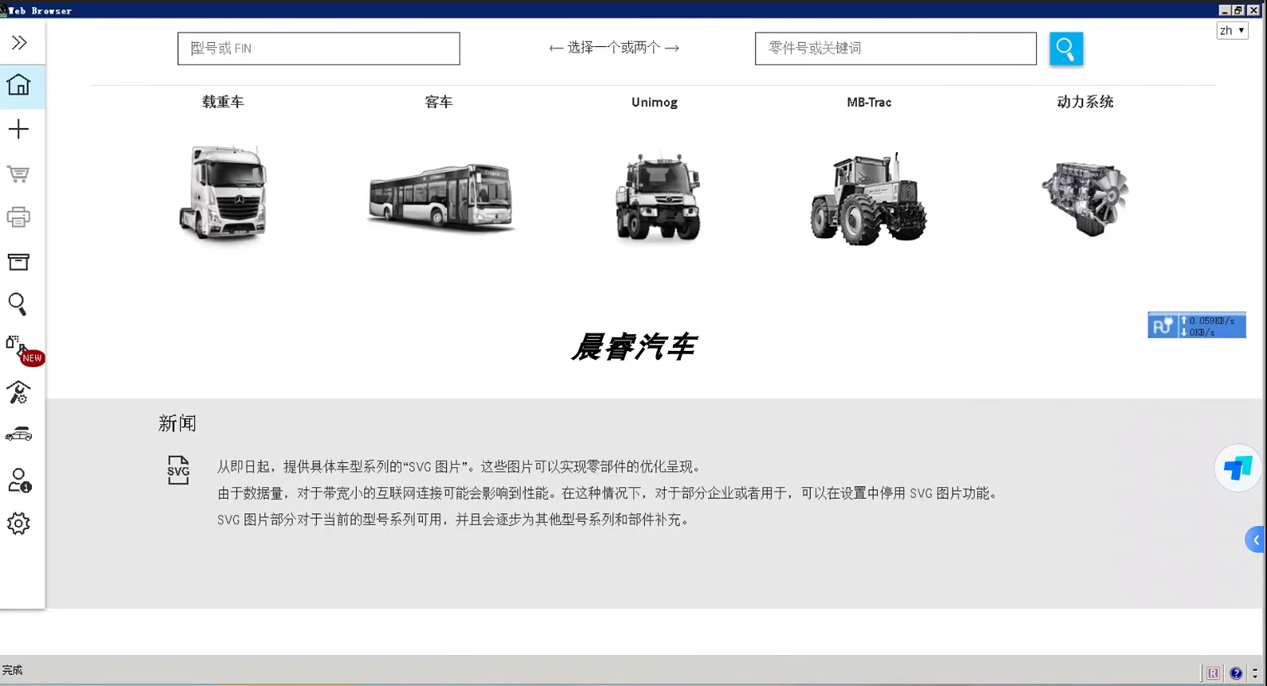Expand the sidebar with double-chevron icon
Image resolution: width=1267 pixels, height=686 pixels.
point(19,43)
